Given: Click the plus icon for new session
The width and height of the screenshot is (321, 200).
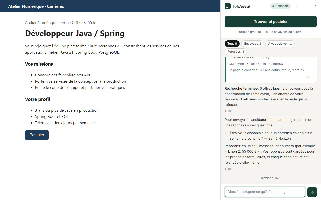Looking at the screenshot, I should point(297,6).
